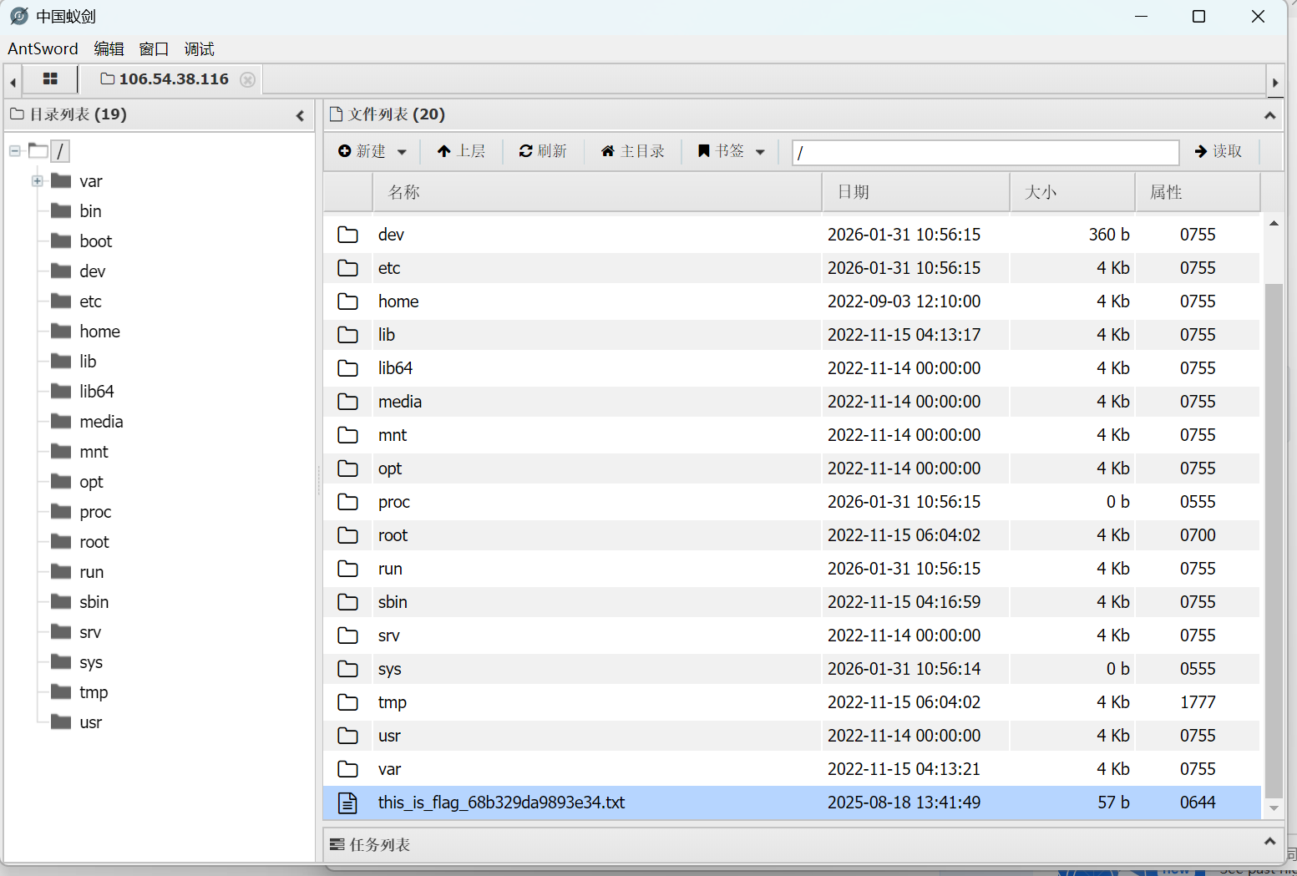Image resolution: width=1297 pixels, height=876 pixels.
Task: Click the lib folder icon in file list
Action: coord(347,335)
